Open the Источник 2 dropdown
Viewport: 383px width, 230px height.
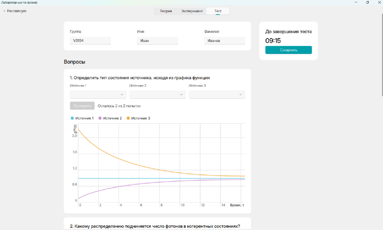(157, 94)
